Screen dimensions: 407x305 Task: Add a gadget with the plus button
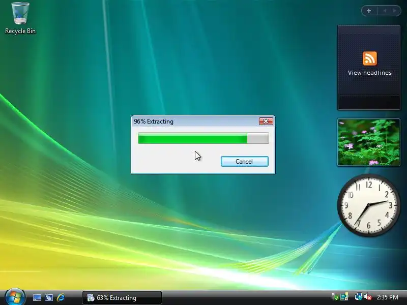pos(369,11)
